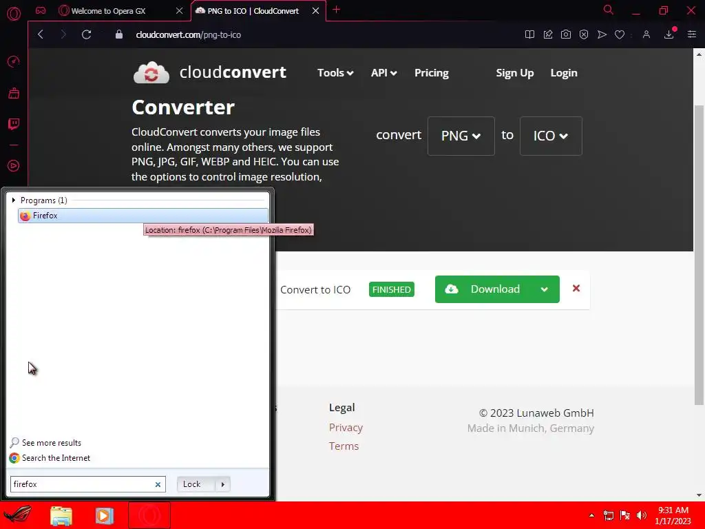Expand the Download button arrow
705x529 pixels.
coord(544,289)
